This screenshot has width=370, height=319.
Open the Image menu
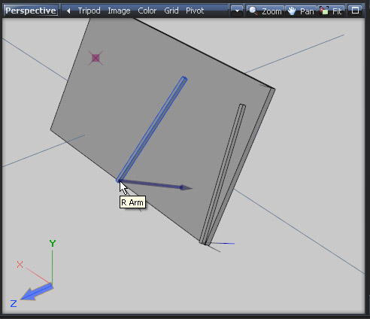point(119,11)
